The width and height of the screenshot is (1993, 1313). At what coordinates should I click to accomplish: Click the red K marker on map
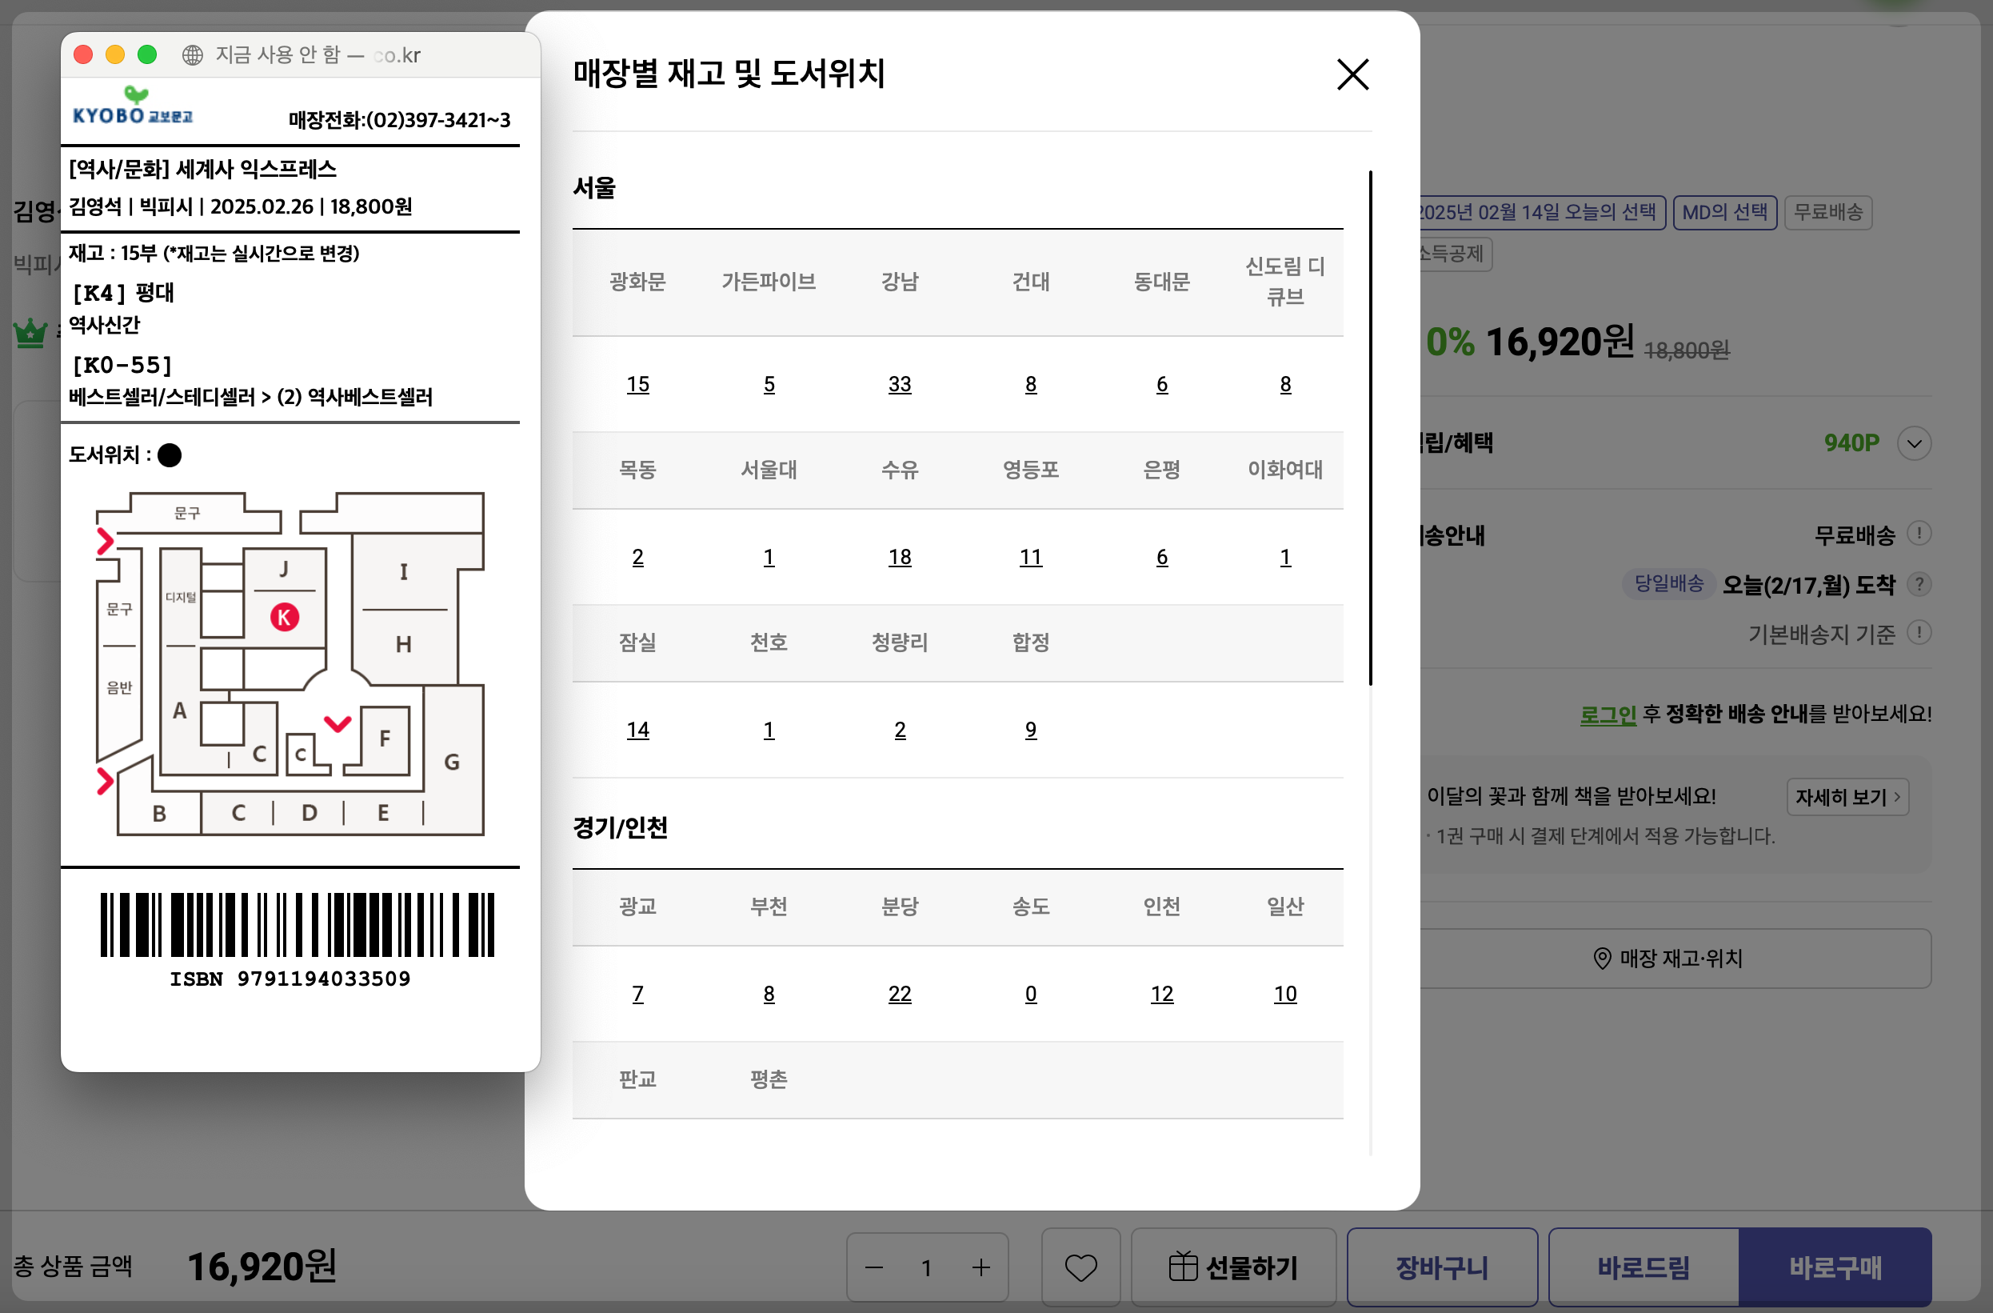coord(284,618)
